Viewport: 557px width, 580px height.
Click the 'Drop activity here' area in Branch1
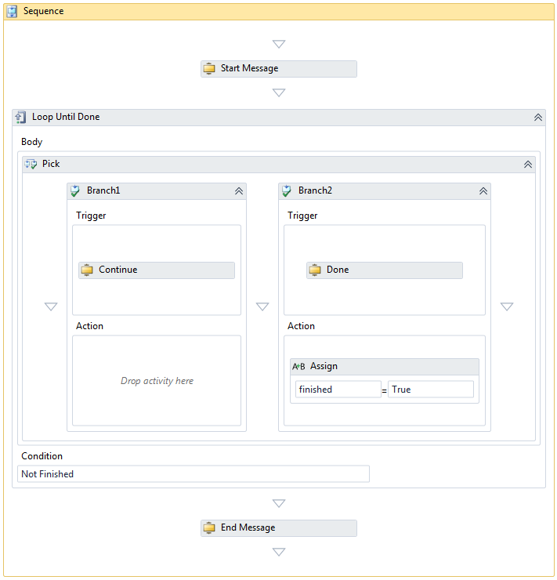click(x=157, y=381)
